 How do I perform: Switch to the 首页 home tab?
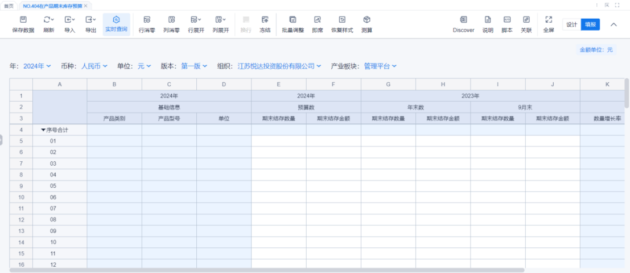pyautogui.click(x=9, y=5)
